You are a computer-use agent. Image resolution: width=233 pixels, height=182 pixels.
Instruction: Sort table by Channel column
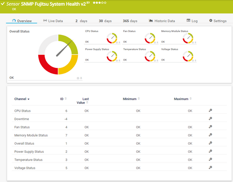click(x=22, y=99)
